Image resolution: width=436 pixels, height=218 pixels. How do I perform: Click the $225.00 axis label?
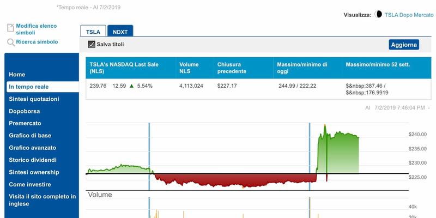pos(417,178)
